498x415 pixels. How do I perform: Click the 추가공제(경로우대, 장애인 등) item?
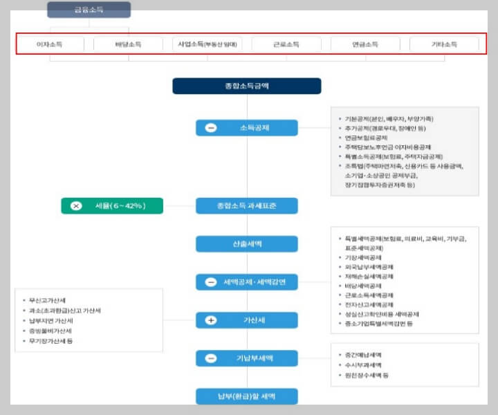[385, 128]
